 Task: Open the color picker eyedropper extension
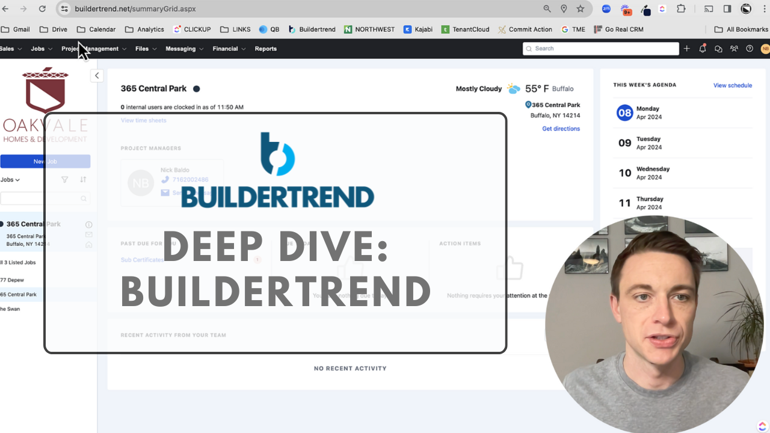click(645, 10)
